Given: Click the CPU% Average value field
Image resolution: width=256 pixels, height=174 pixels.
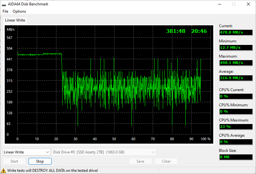Looking at the screenshot, I should point(236,142).
